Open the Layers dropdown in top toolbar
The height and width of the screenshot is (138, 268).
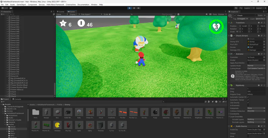[x=249, y=8]
